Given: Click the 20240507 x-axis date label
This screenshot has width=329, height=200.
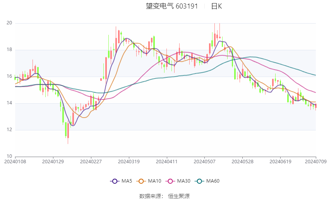Looking at the screenshot, I should point(205,162).
